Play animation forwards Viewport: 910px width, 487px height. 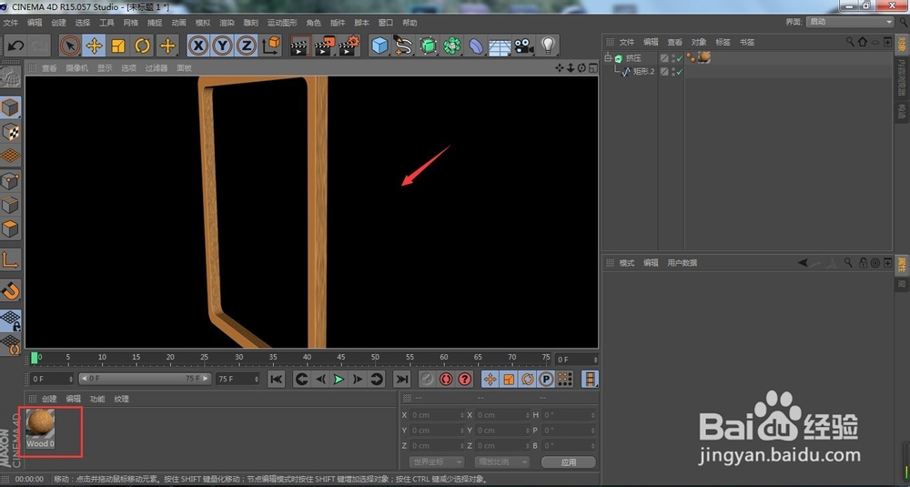pyautogui.click(x=339, y=379)
